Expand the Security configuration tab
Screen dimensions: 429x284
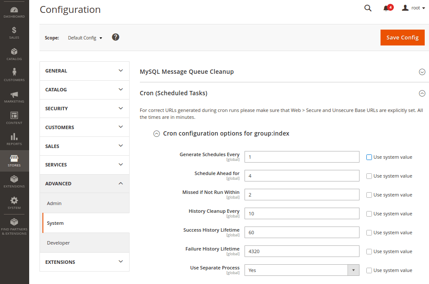coord(84,109)
